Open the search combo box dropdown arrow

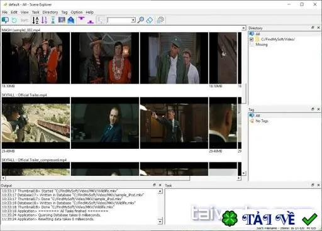click(133, 20)
